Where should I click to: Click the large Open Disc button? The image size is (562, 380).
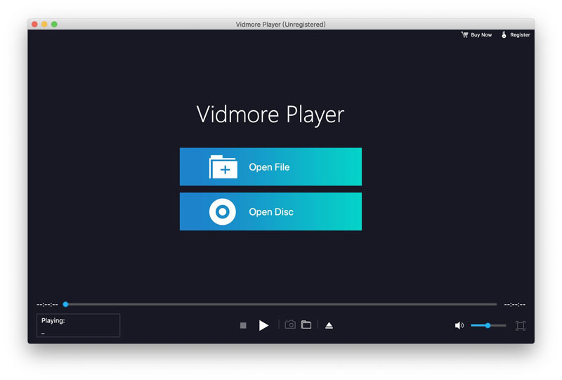(270, 211)
